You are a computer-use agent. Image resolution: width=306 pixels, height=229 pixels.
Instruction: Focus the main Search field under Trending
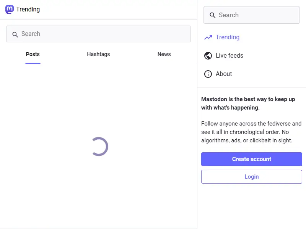point(98,34)
